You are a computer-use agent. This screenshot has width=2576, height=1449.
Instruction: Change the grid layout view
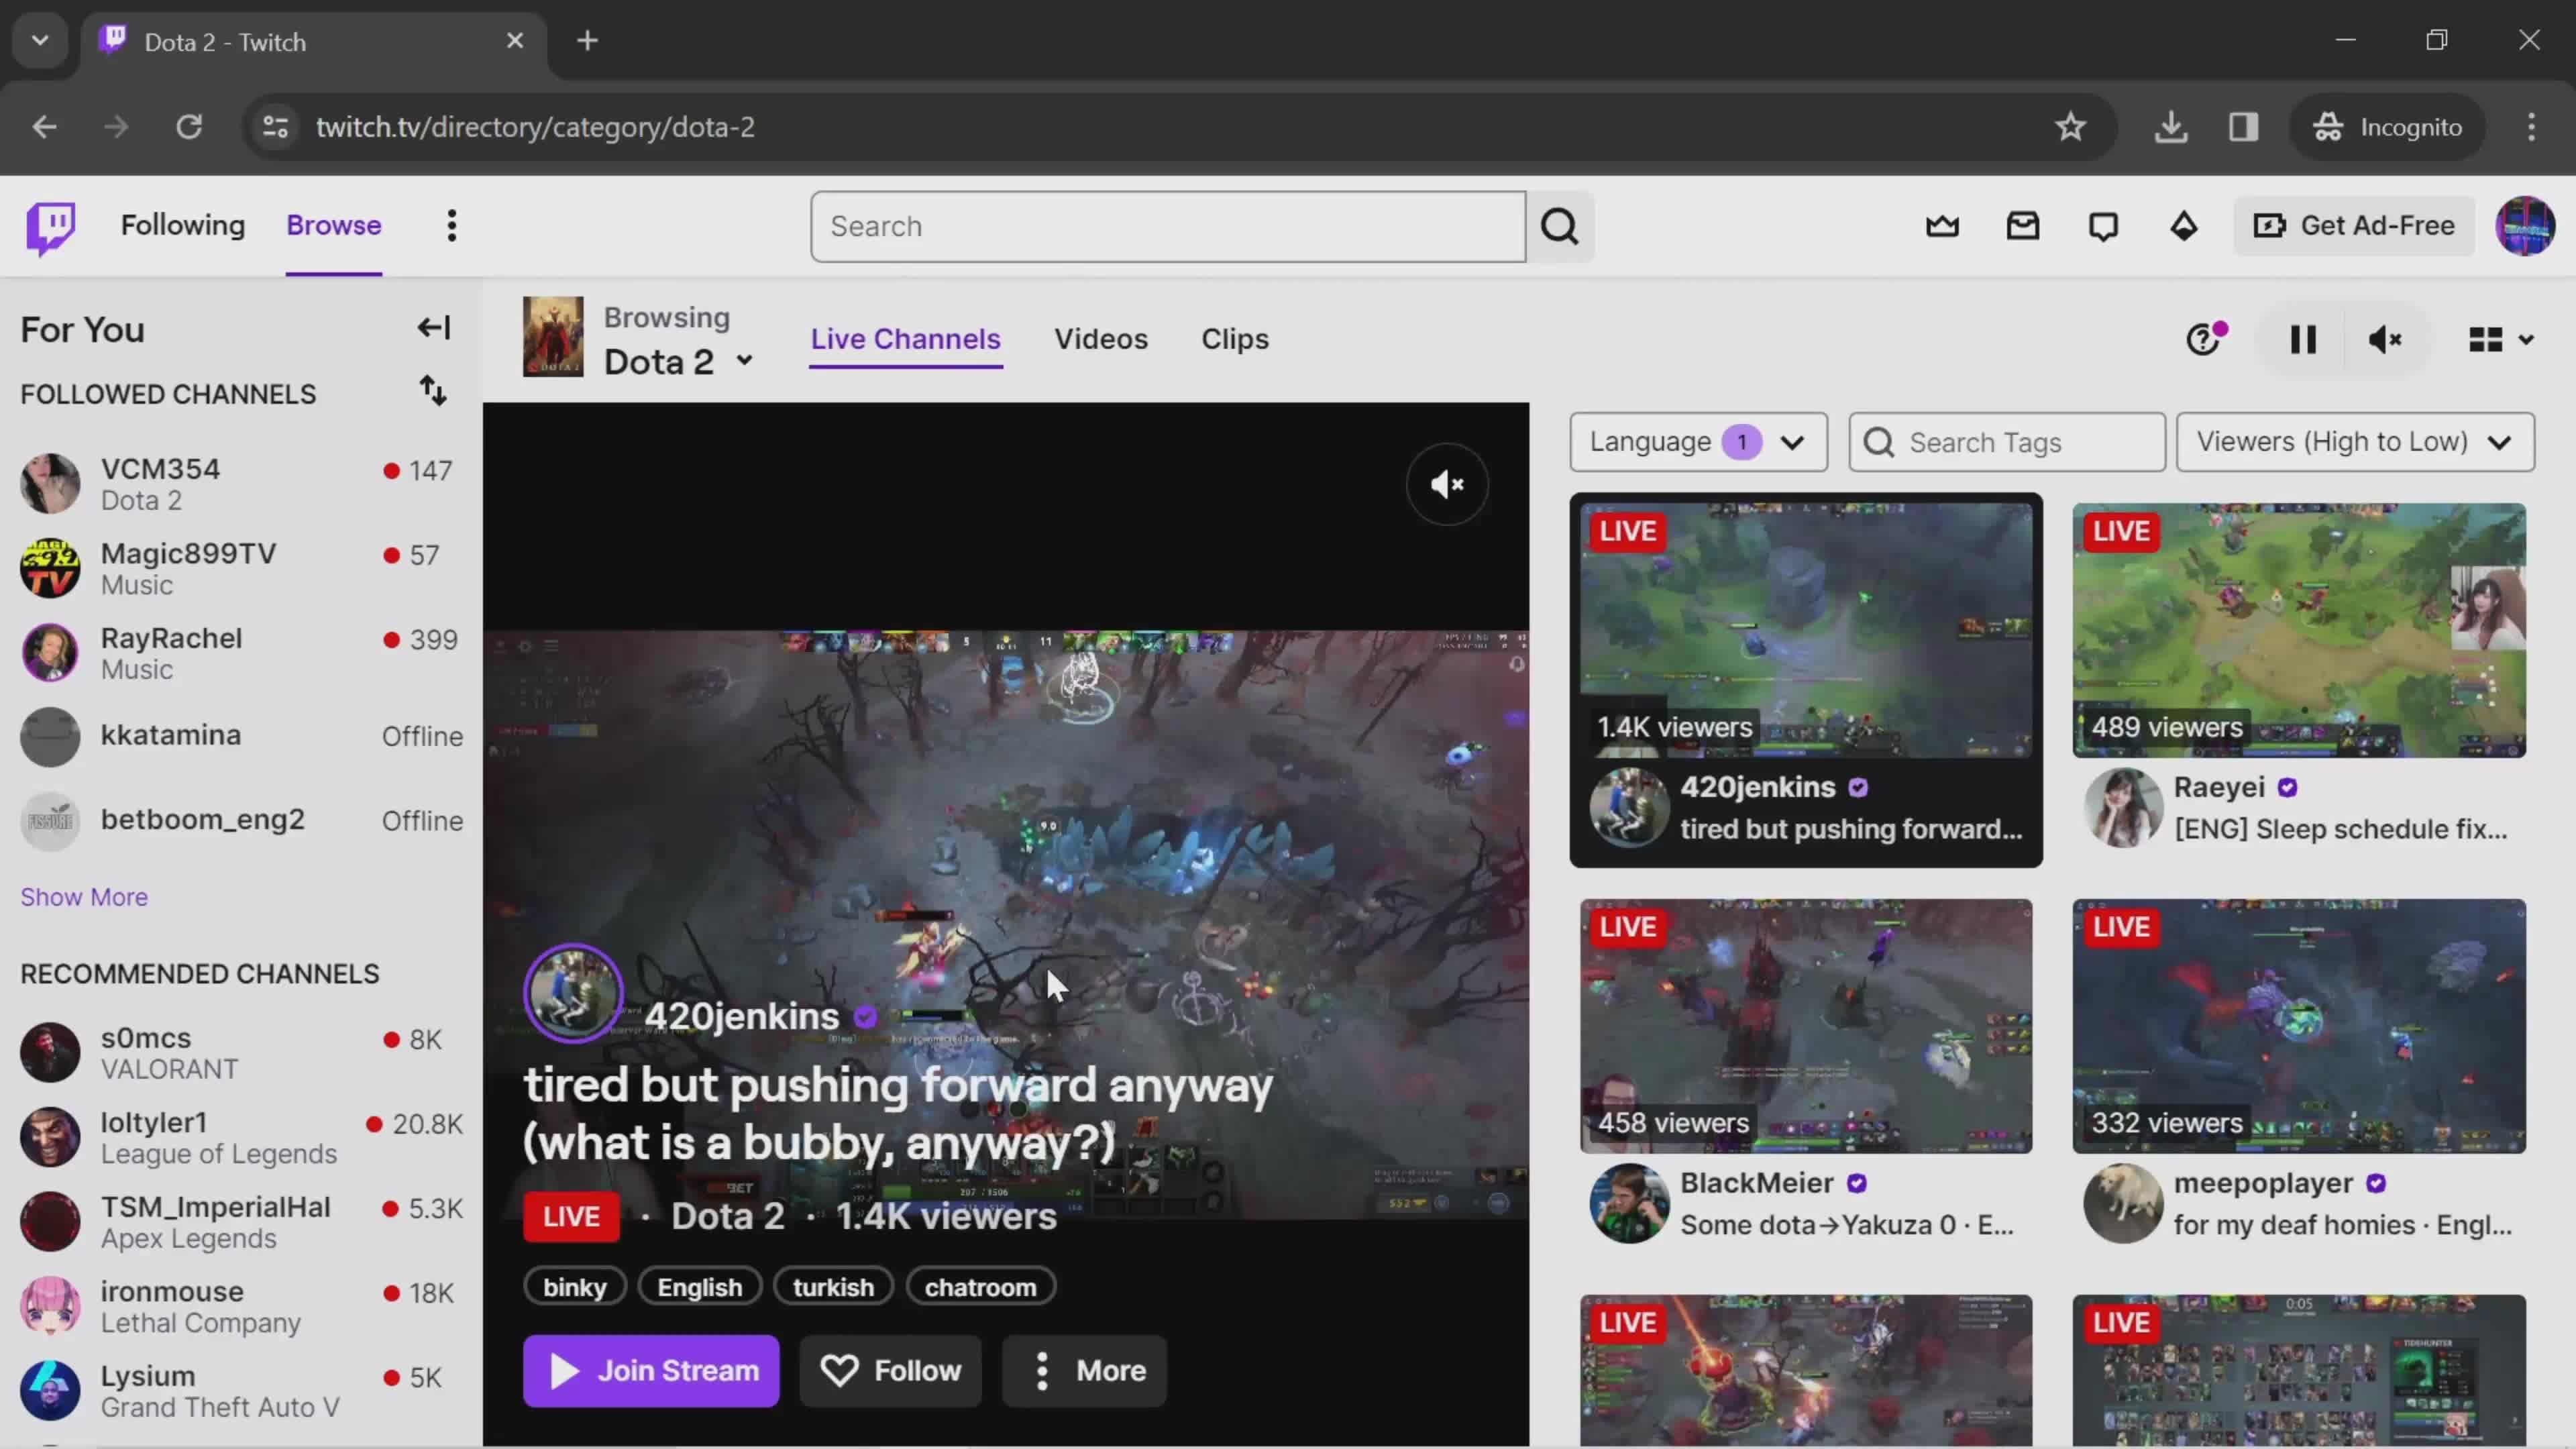tap(2500, 340)
